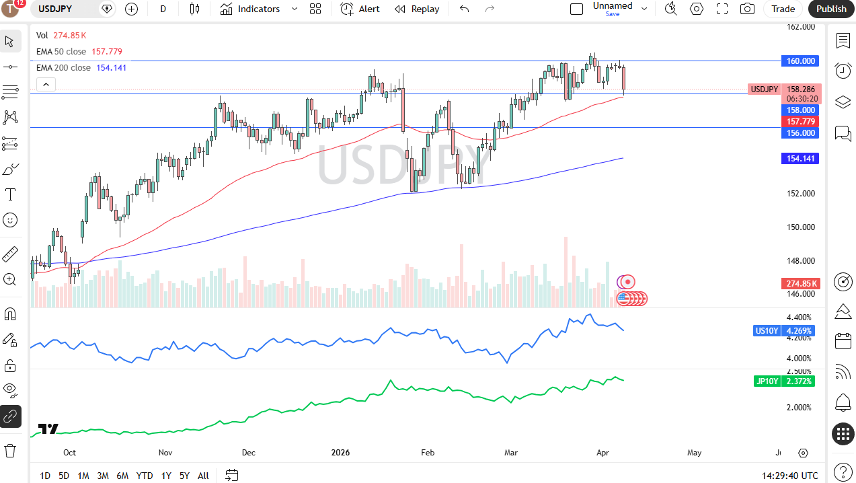Select the YTD range tab

[x=144, y=476]
